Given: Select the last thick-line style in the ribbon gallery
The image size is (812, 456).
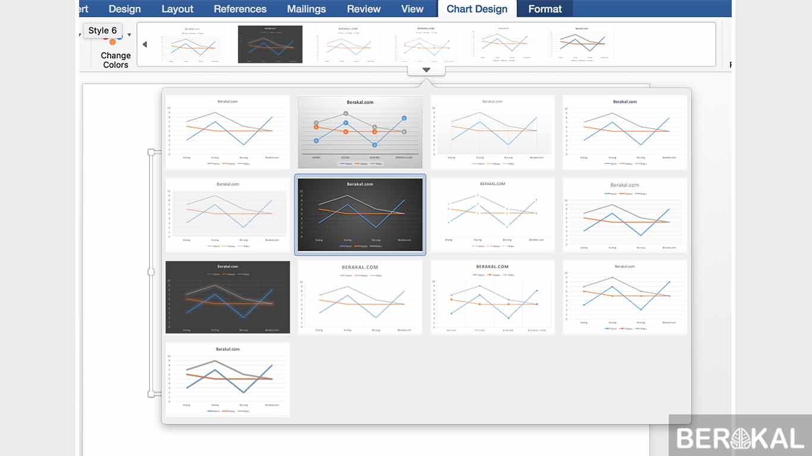Looking at the screenshot, I should 582,44.
